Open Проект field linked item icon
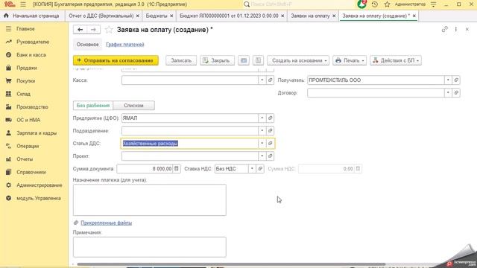This screenshot has width=477, height=268. point(270,156)
